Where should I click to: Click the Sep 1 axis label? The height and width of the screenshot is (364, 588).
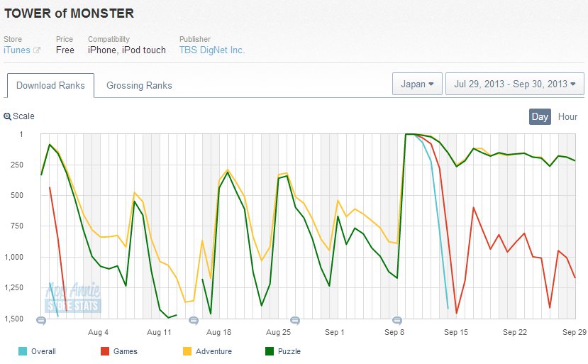click(335, 332)
